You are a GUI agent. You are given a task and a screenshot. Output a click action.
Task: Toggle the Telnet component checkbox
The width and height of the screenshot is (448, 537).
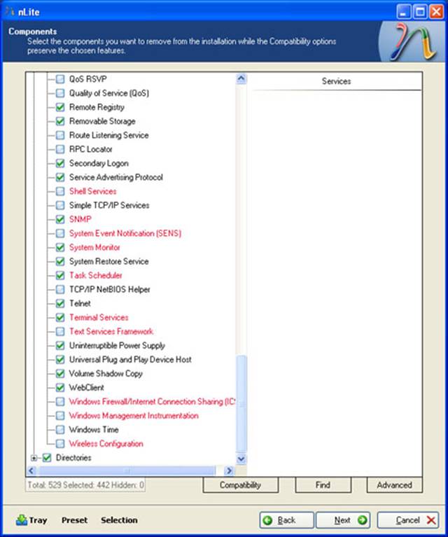(x=60, y=303)
